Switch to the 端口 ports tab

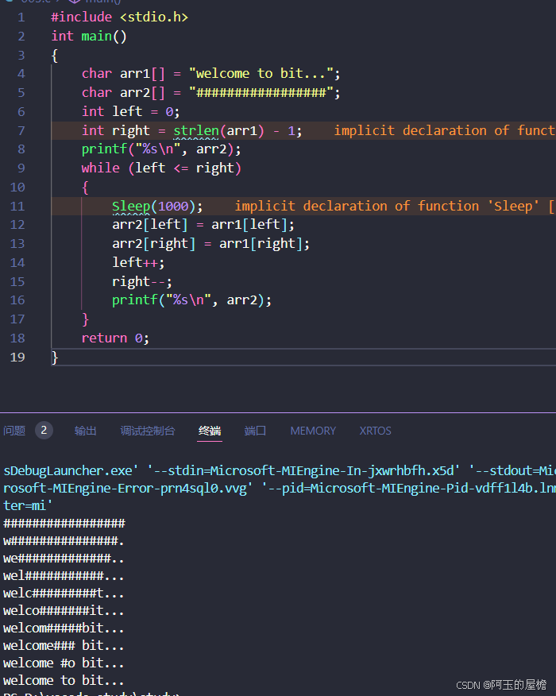pyautogui.click(x=255, y=431)
